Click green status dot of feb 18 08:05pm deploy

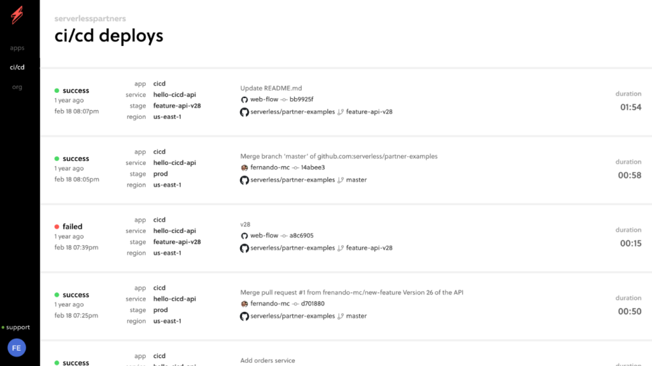click(57, 158)
